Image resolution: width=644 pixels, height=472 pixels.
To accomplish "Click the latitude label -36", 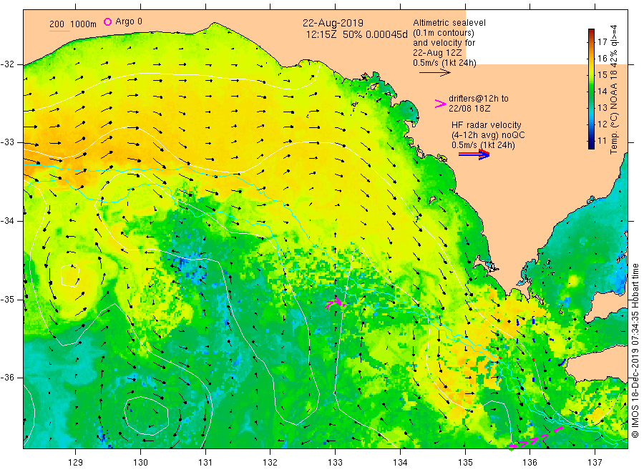I will pos(7,378).
